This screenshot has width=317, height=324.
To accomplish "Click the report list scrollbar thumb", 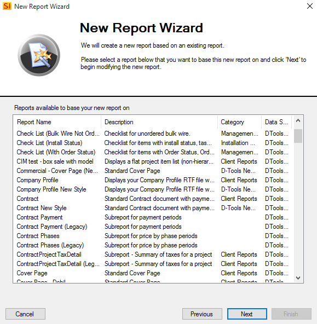I will coord(298,136).
